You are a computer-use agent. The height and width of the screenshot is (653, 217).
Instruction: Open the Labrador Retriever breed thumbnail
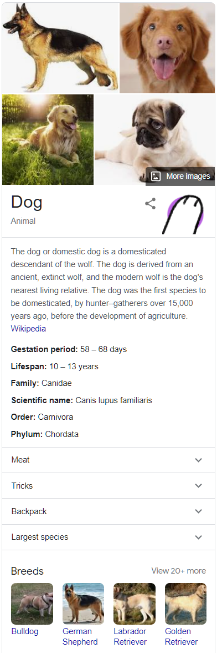click(x=135, y=604)
